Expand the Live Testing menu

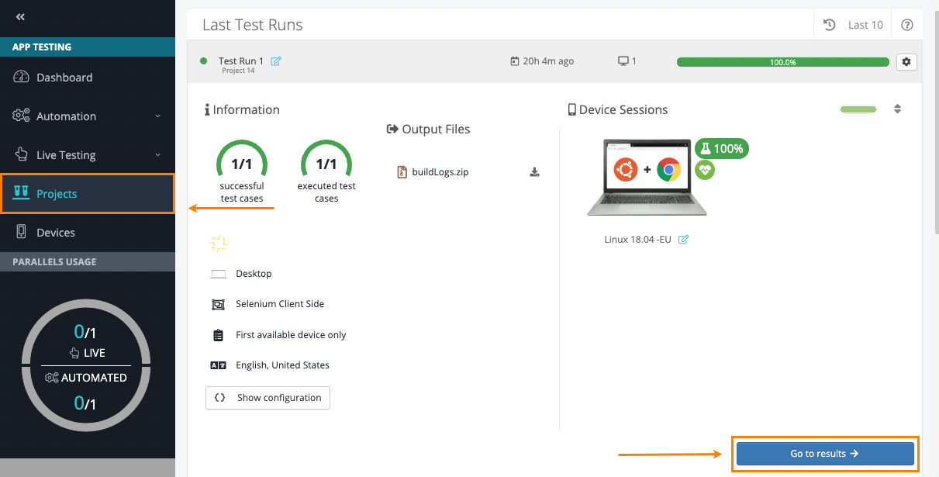pos(87,155)
